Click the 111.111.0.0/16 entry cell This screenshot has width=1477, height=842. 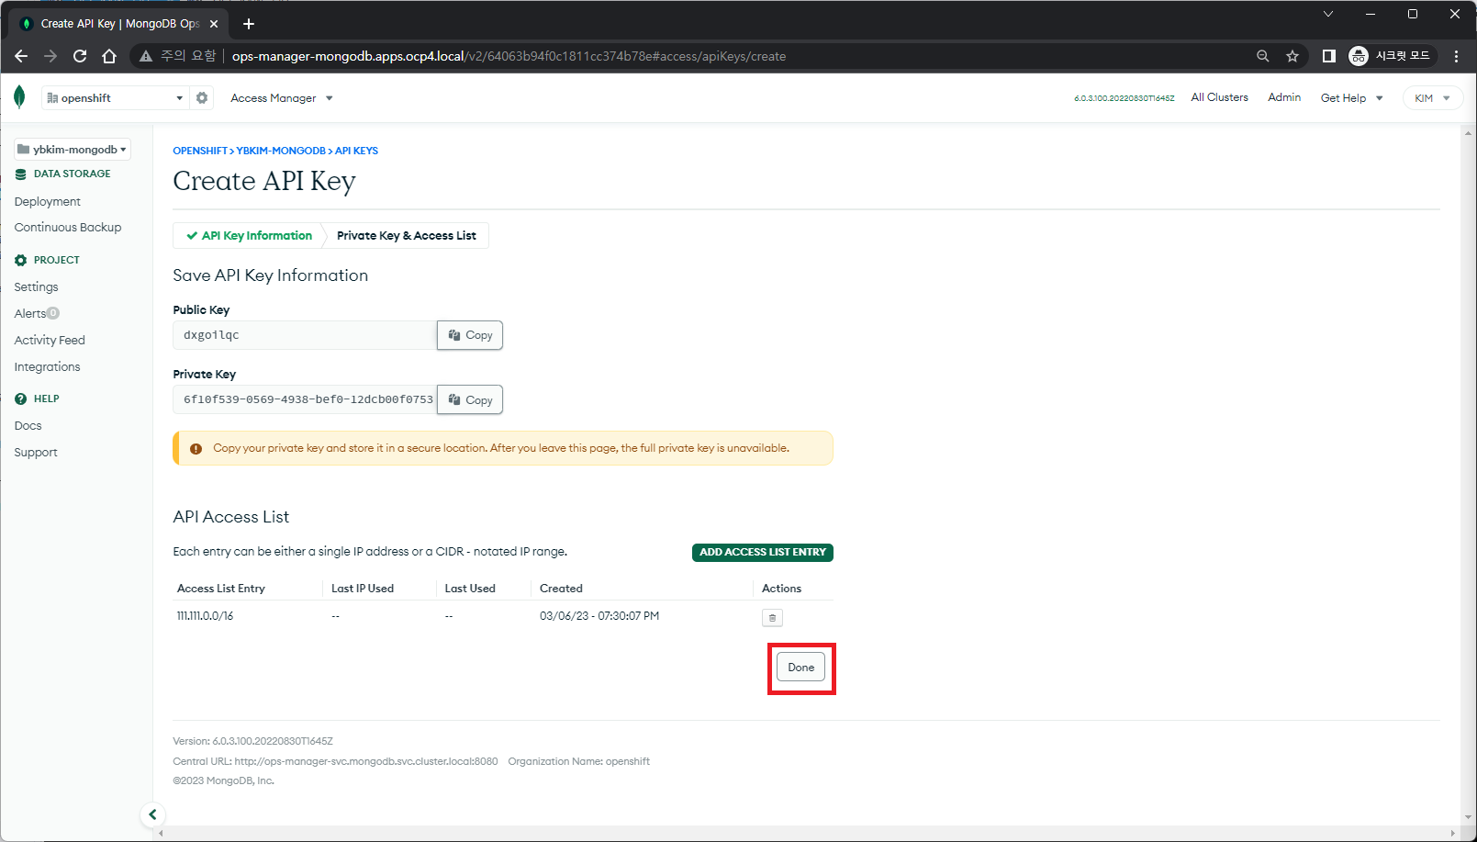pos(205,616)
